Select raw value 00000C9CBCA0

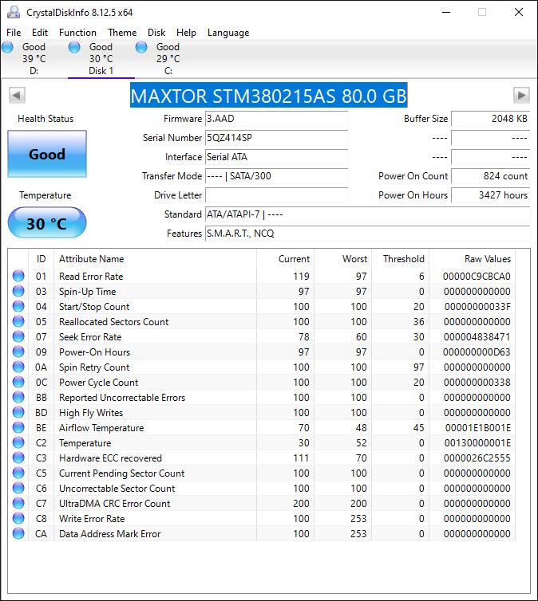[x=477, y=277]
